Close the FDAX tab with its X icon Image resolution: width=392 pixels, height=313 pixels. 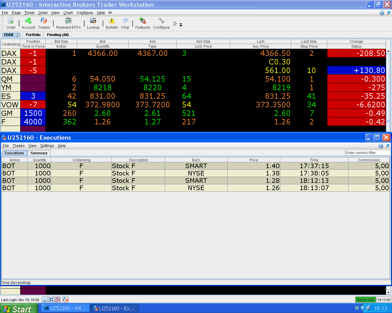point(18,35)
